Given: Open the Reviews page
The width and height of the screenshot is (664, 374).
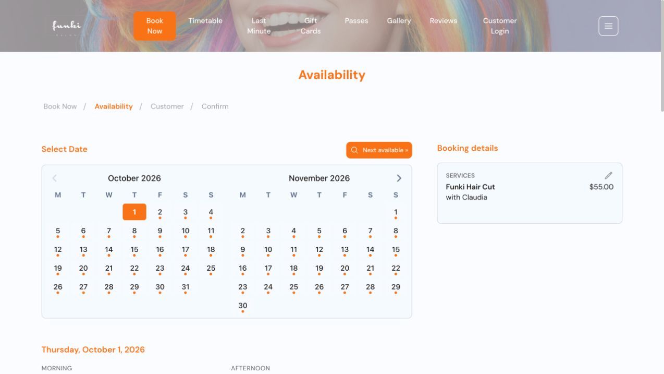Looking at the screenshot, I should (x=444, y=21).
